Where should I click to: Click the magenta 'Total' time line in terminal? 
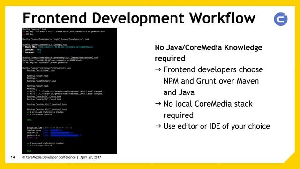tap(32, 138)
